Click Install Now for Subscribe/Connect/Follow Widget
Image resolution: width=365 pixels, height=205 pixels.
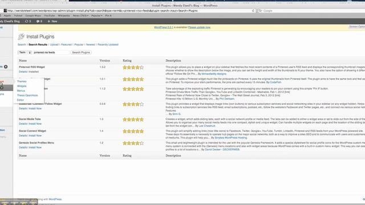pos(35,109)
